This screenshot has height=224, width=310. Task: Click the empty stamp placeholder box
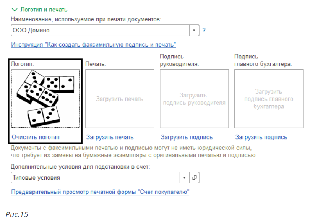(120, 99)
